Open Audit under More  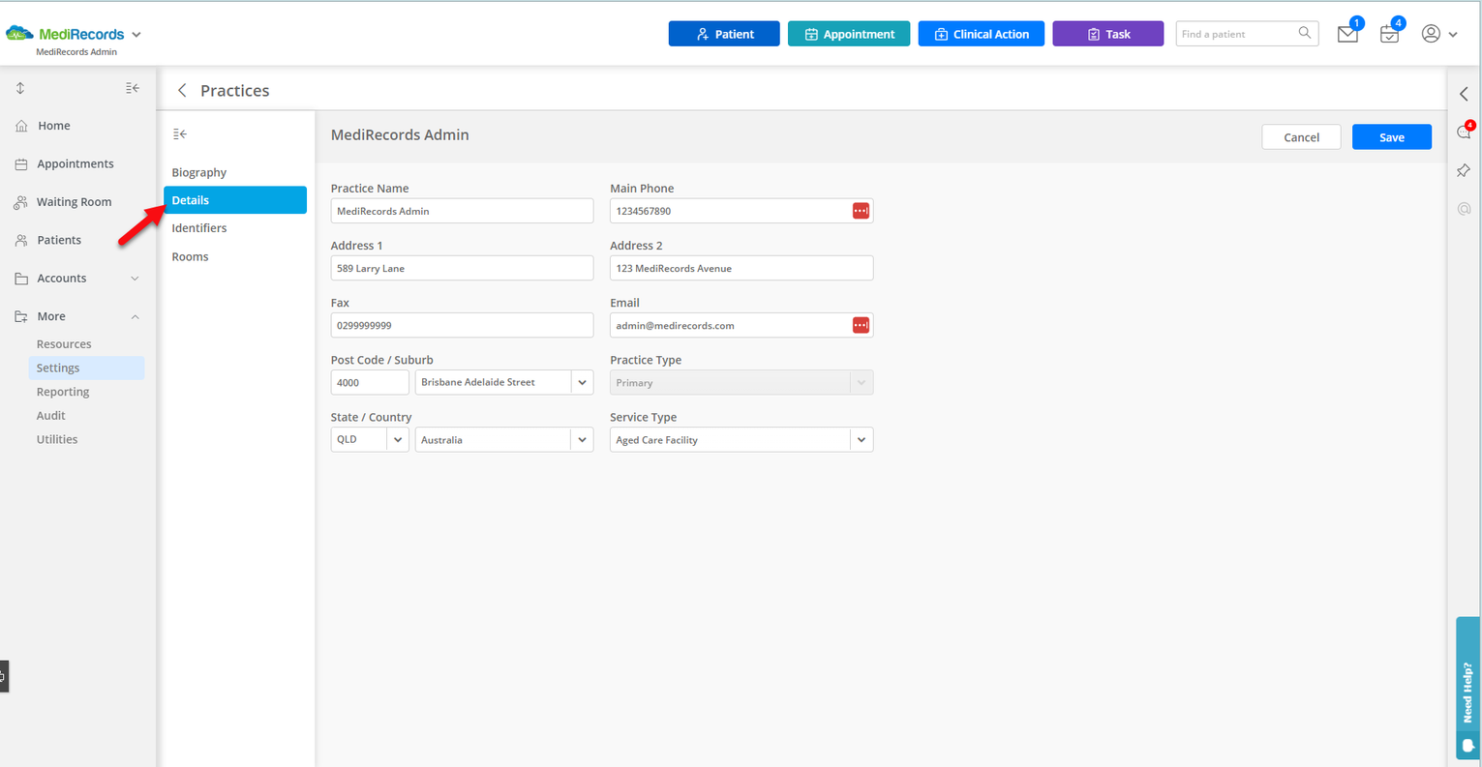[51, 416]
